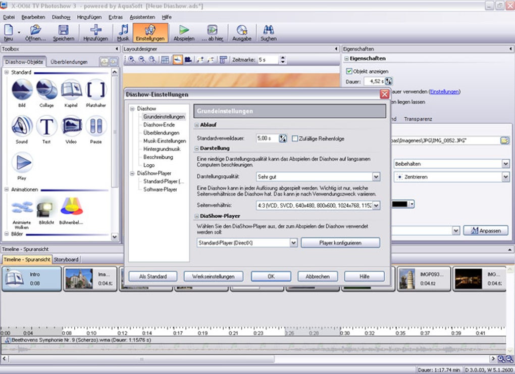Enable Zufällige Reihenfolge checkbox
This screenshot has width=515, height=374.
point(295,138)
